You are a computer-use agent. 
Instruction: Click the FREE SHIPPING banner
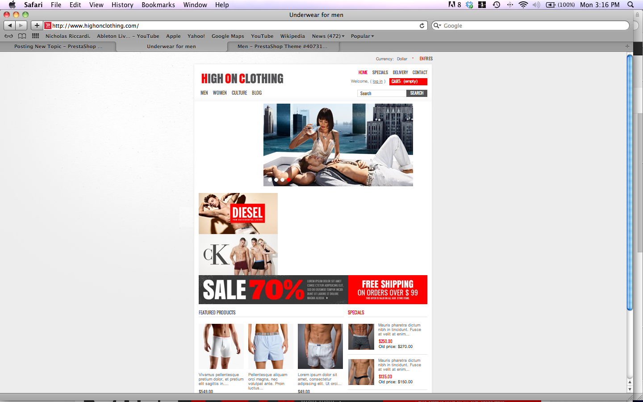pos(388,289)
